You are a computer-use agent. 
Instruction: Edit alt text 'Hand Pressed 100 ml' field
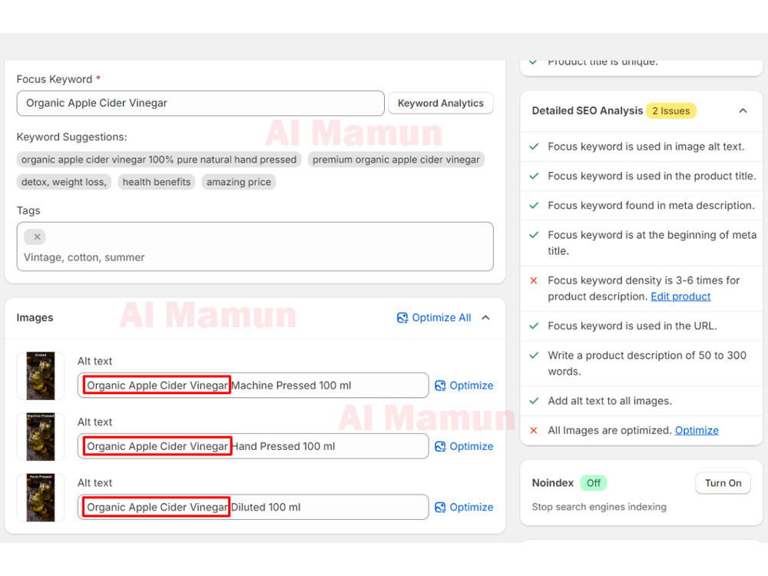click(253, 446)
